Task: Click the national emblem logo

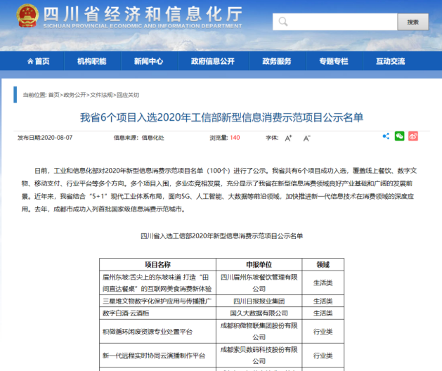Action: pos(28,15)
